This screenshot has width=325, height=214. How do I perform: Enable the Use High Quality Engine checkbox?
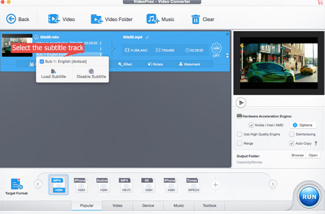tap(239, 134)
